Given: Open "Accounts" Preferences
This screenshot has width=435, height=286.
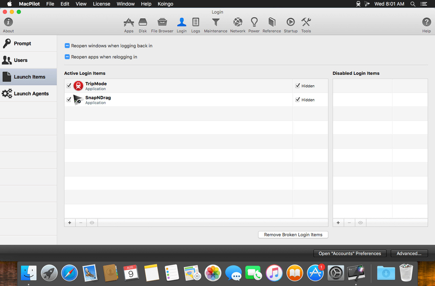Looking at the screenshot, I should click(350, 253).
